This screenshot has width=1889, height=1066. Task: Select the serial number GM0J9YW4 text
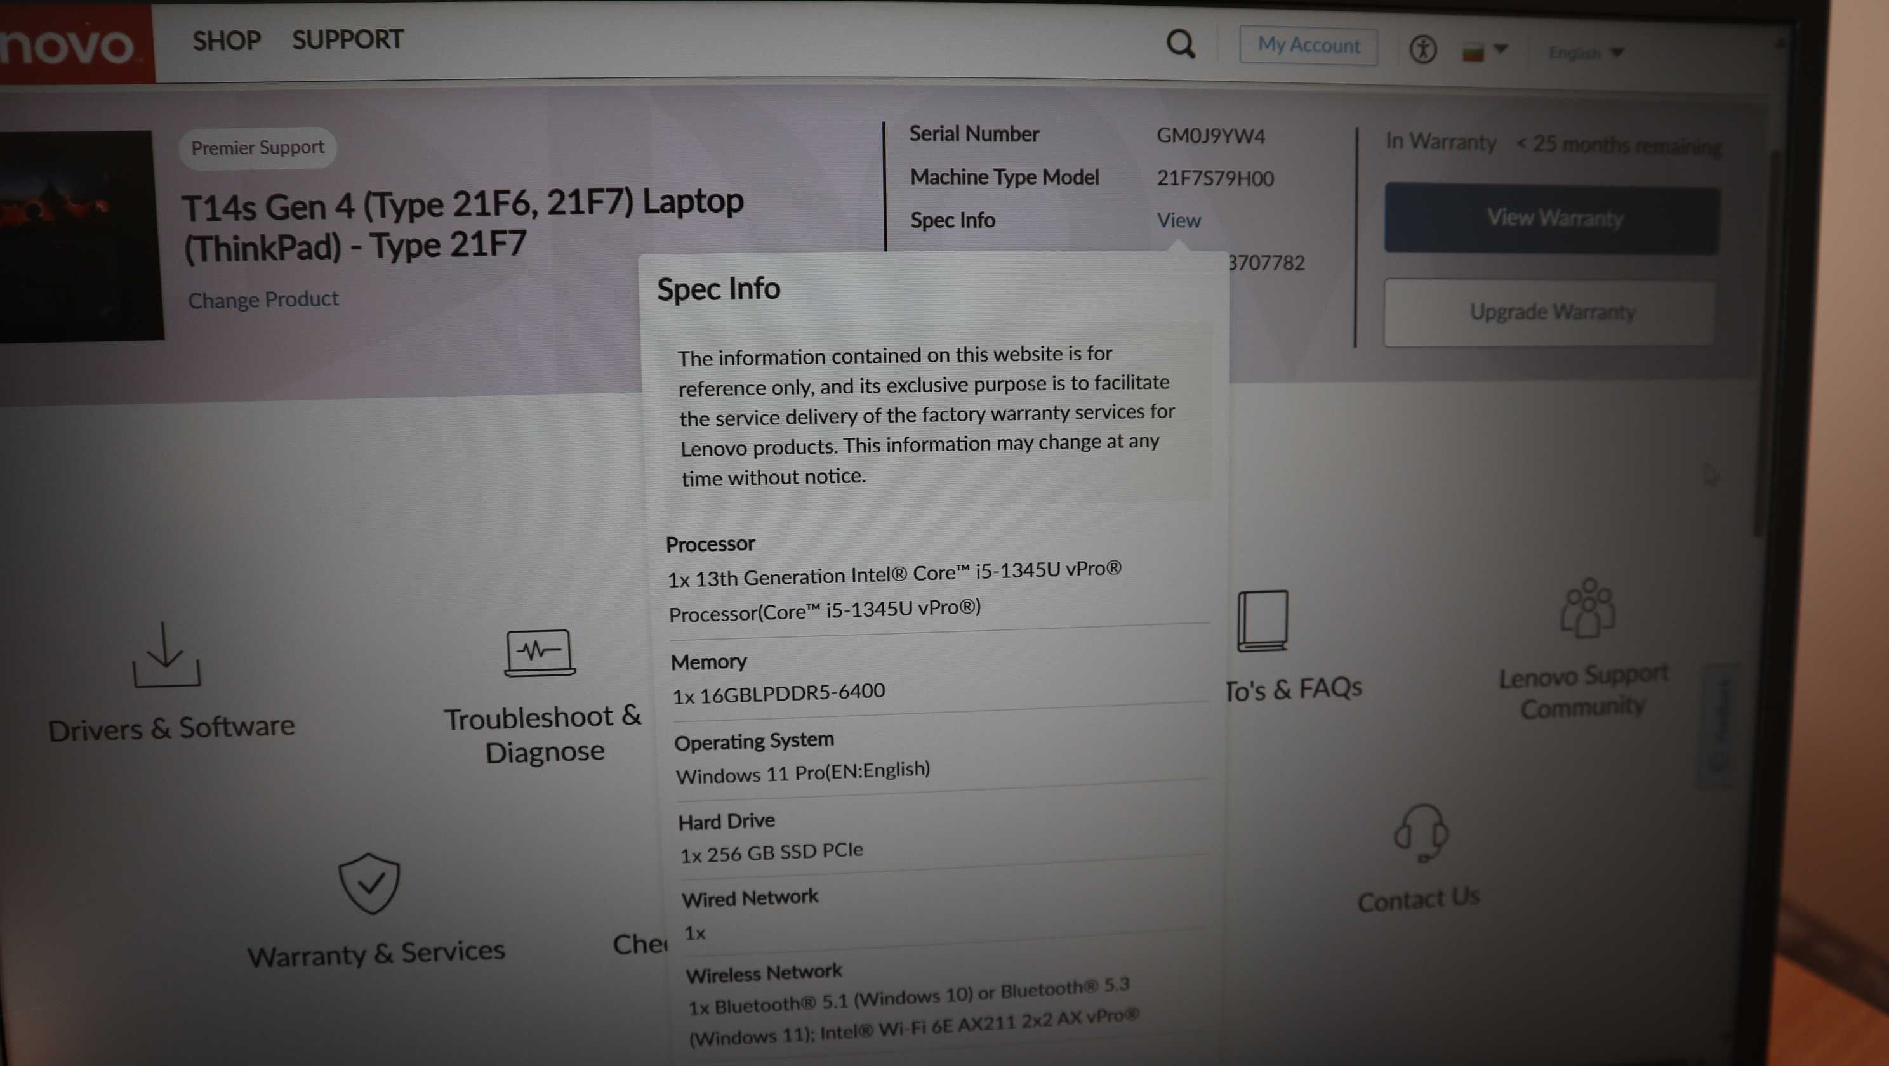click(x=1210, y=136)
